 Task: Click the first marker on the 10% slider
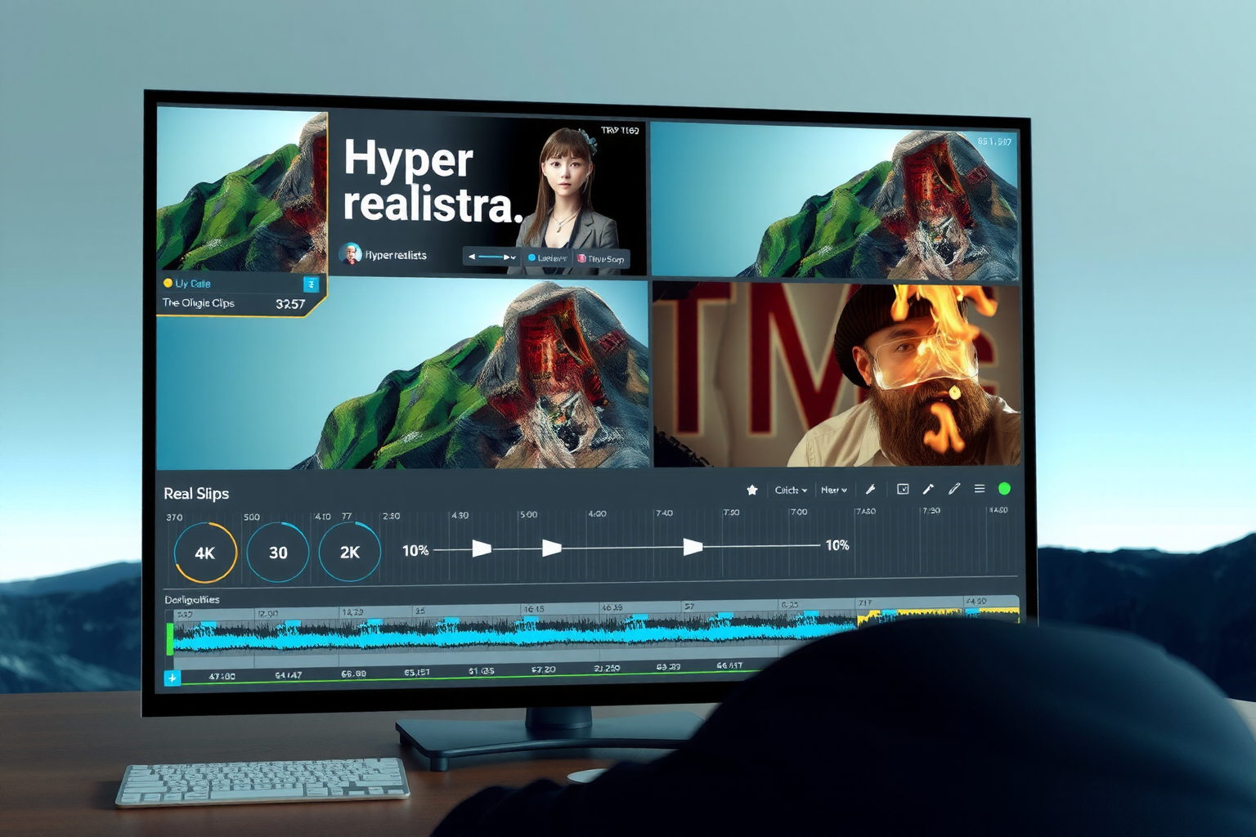point(482,548)
